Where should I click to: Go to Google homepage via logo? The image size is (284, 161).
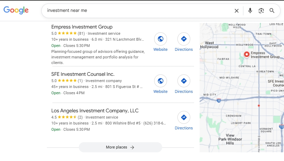point(16,10)
